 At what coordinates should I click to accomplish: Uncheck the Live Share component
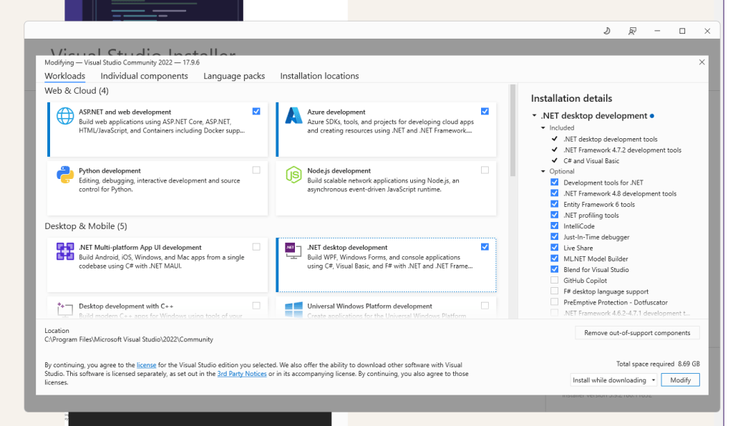coord(555,248)
